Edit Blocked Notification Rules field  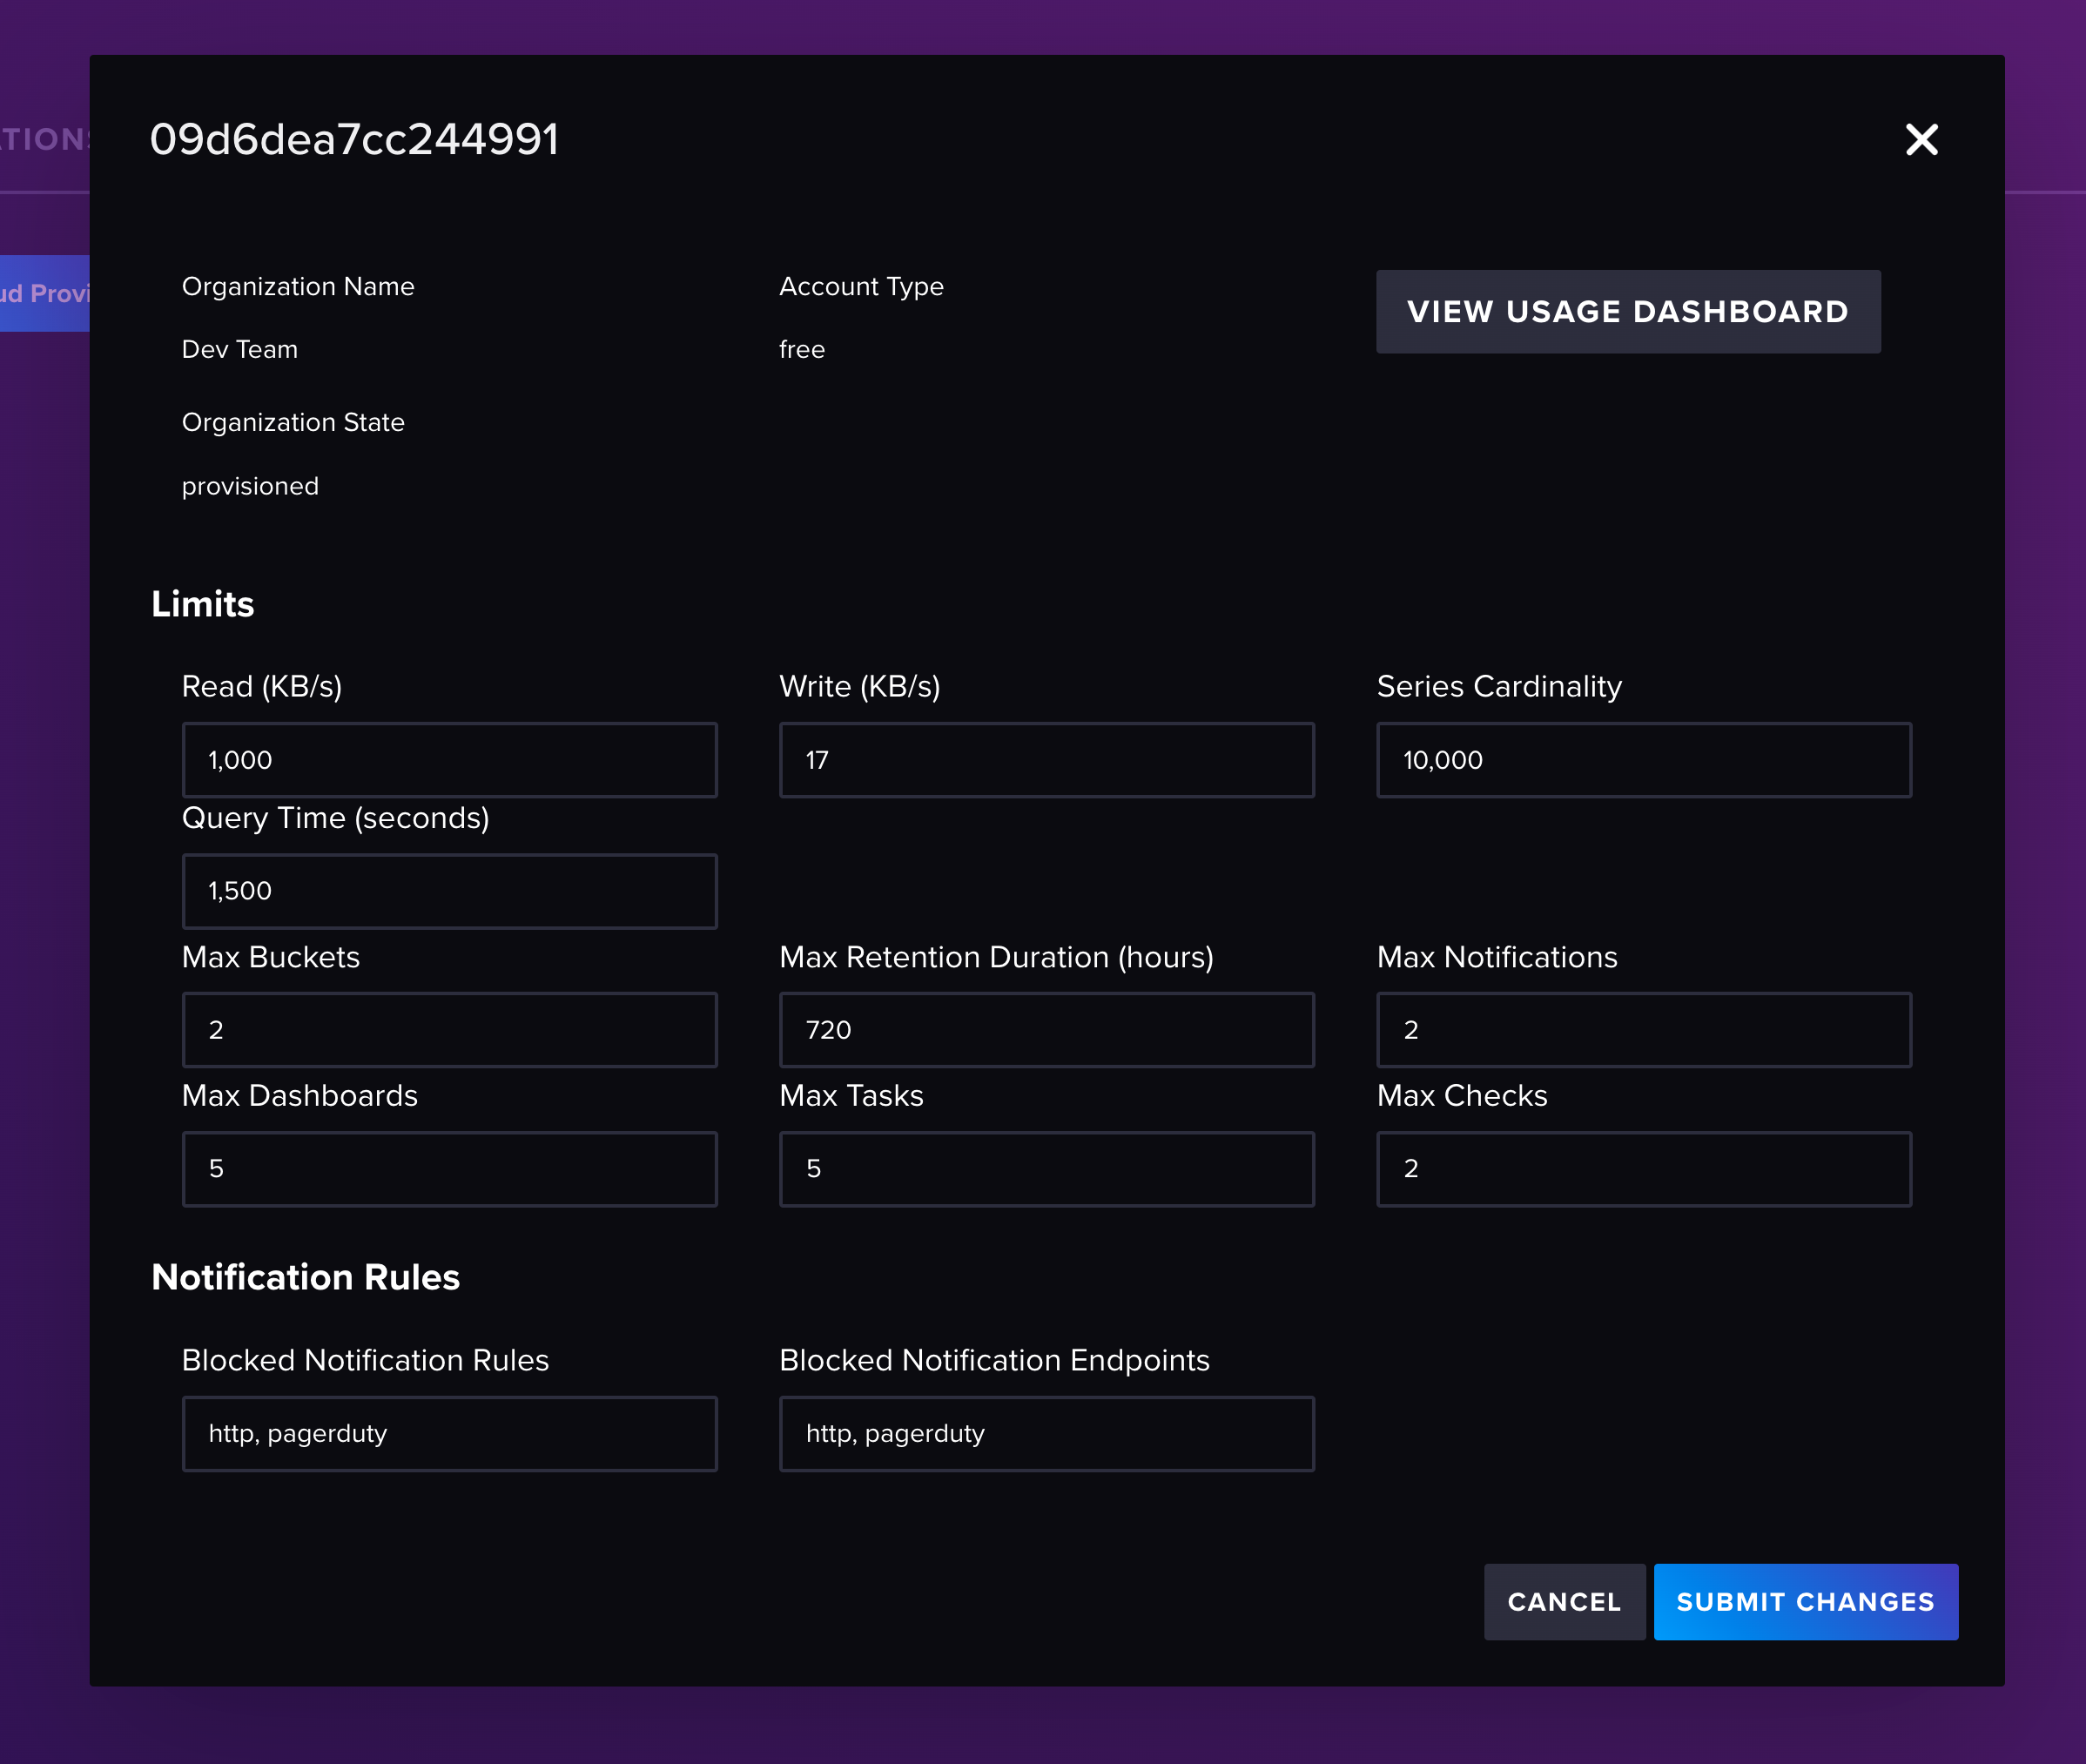449,1433
